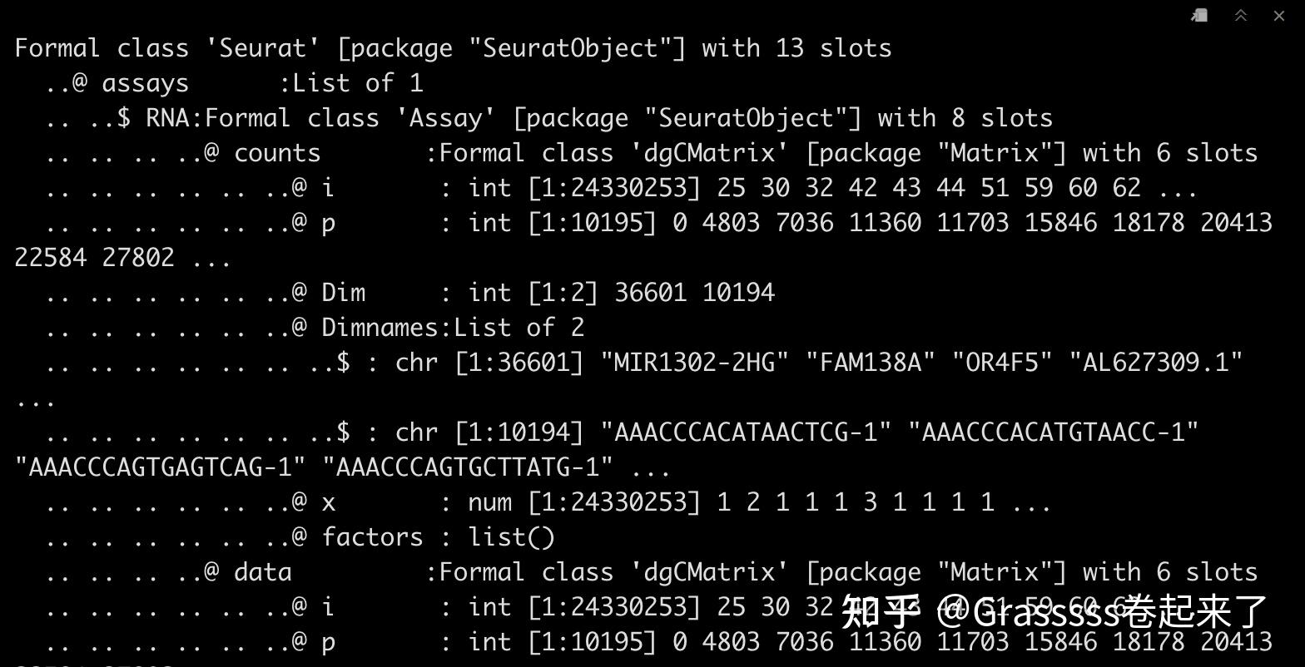This screenshot has width=1305, height=667.
Task: Click the Dim values '36601 10194'
Action: (694, 293)
